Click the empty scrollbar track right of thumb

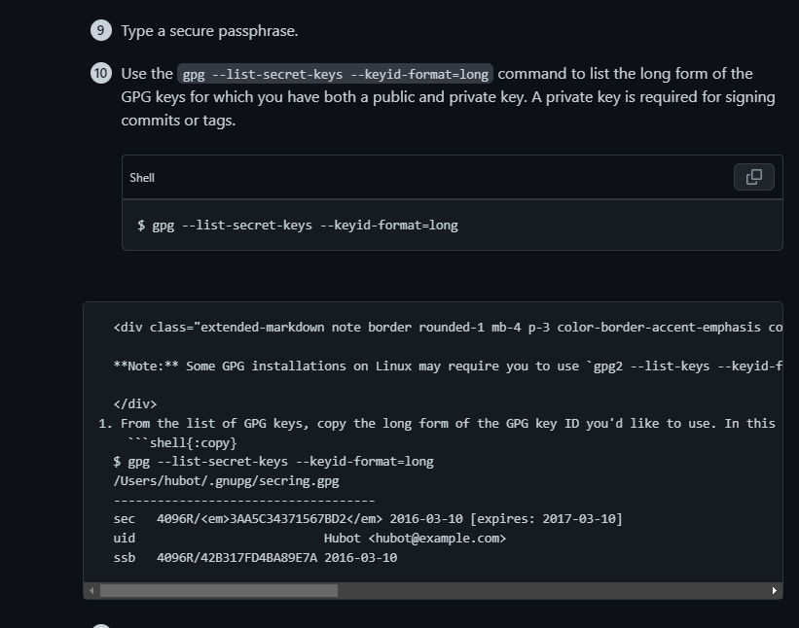552,590
